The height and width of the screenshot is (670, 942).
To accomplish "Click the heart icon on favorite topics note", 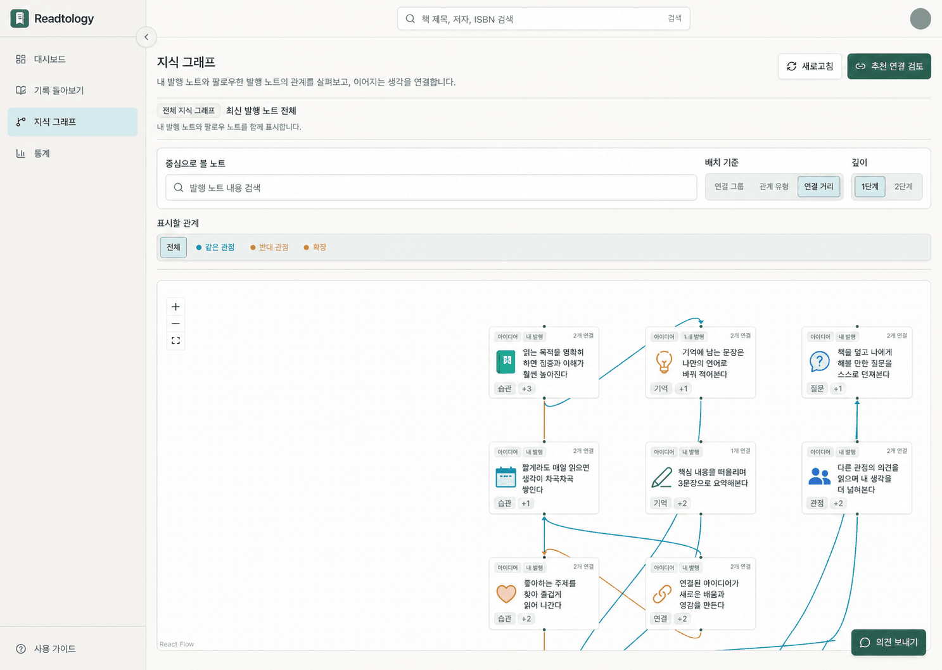I will click(x=506, y=593).
